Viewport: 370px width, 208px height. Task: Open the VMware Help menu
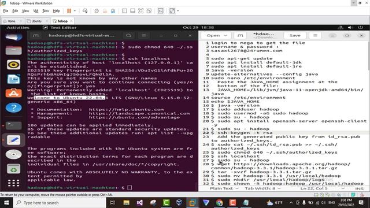pos(56,11)
